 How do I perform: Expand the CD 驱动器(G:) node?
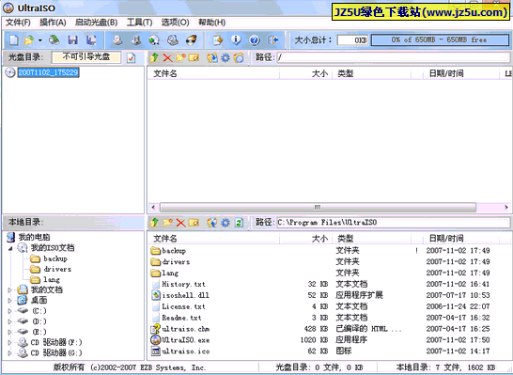tap(9, 353)
